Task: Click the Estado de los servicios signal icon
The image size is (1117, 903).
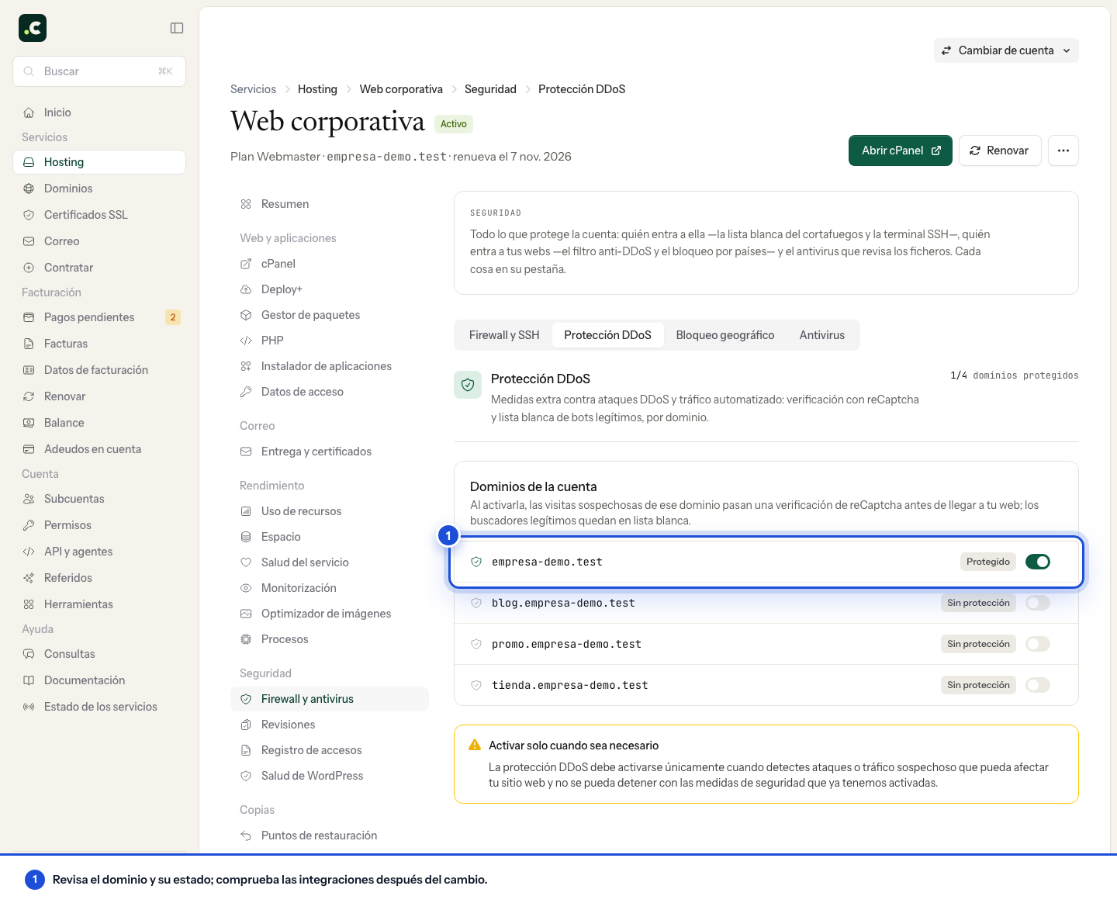Action: coord(29,707)
